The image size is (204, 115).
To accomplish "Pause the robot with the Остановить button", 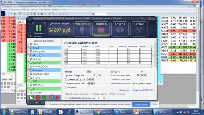I will (39, 29).
